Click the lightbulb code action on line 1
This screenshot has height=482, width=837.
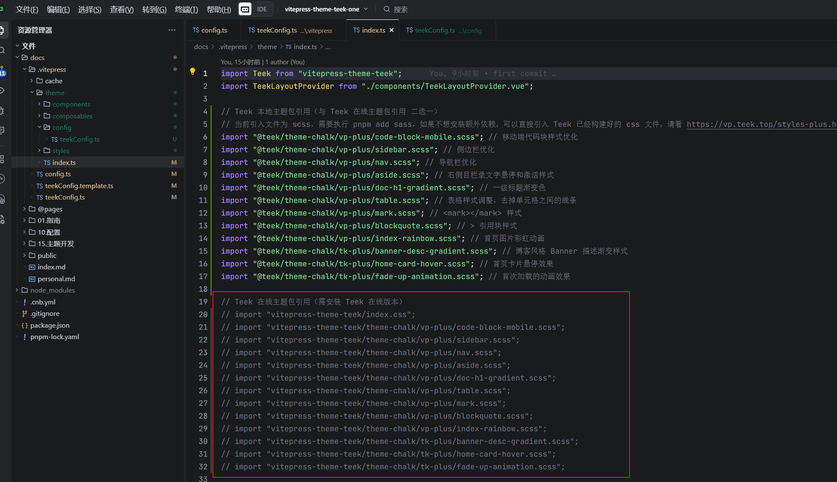point(193,71)
